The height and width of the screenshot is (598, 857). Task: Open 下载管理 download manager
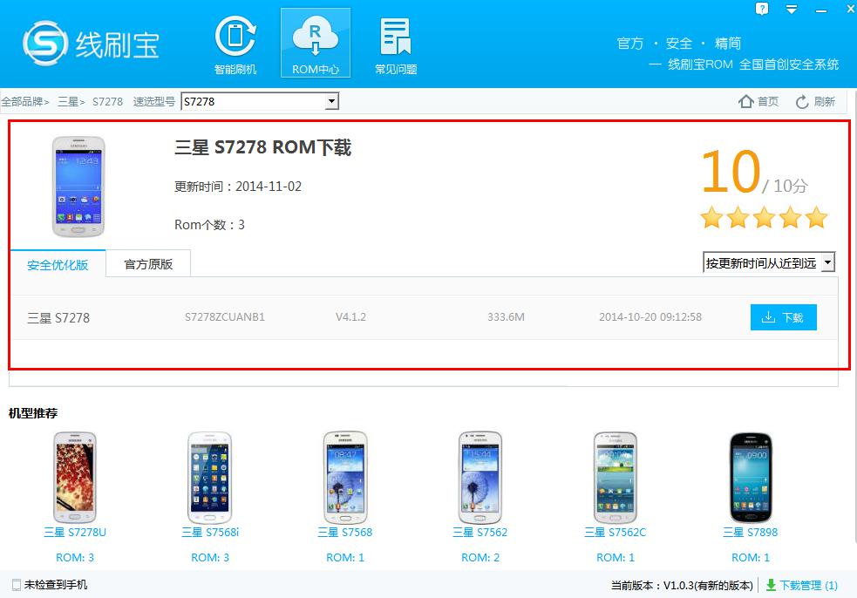801,585
